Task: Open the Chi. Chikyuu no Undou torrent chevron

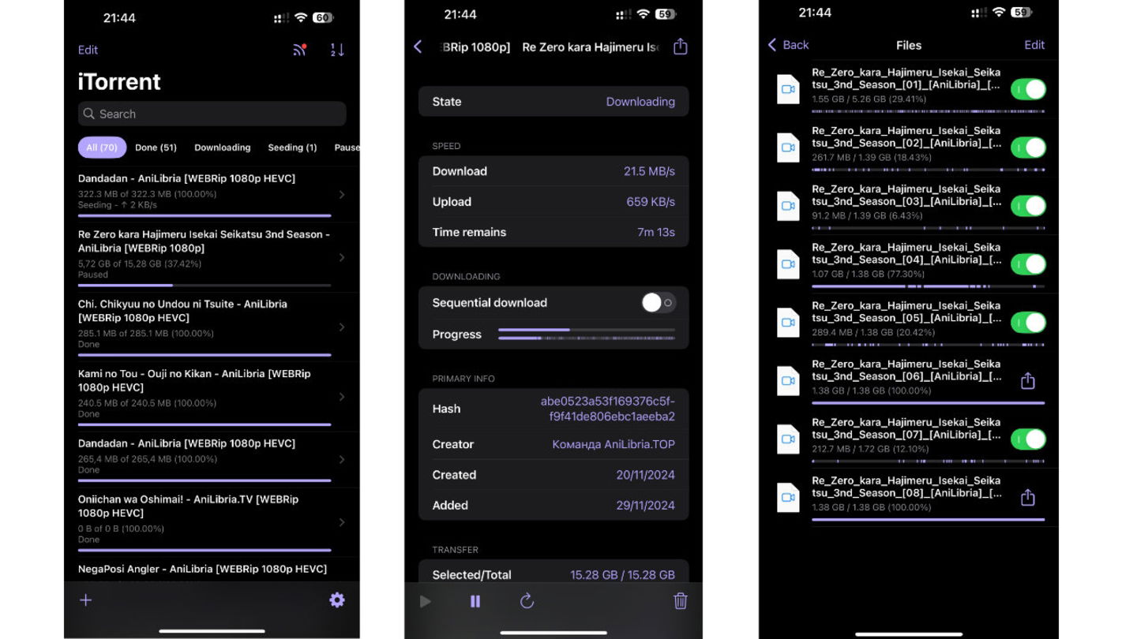Action: click(342, 327)
